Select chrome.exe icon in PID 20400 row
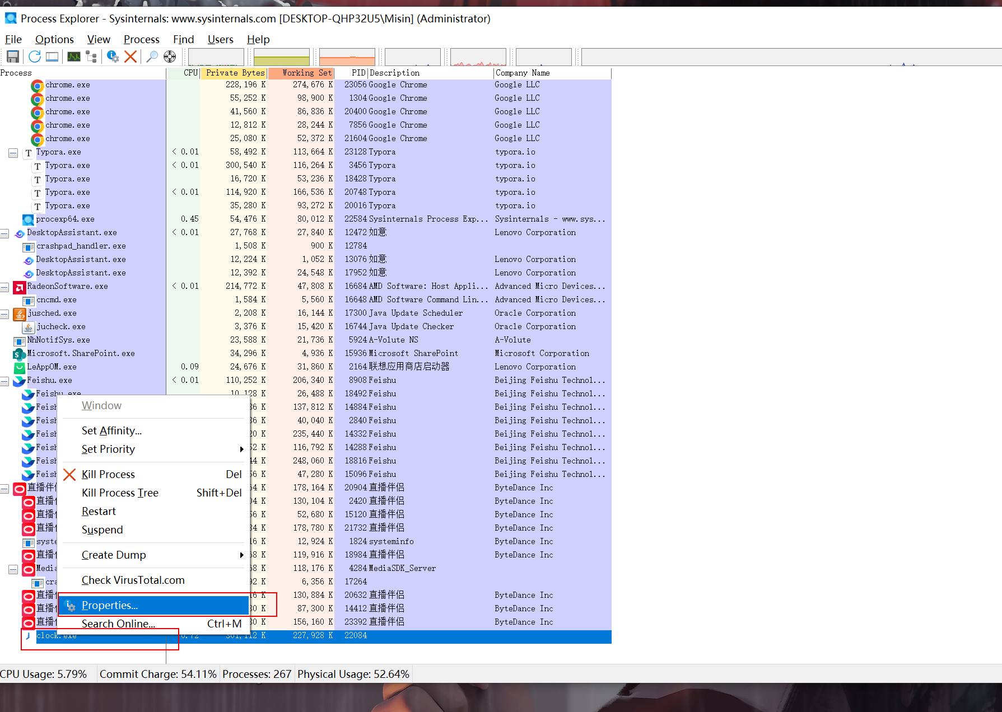Viewport: 1002px width, 712px height. coord(38,112)
